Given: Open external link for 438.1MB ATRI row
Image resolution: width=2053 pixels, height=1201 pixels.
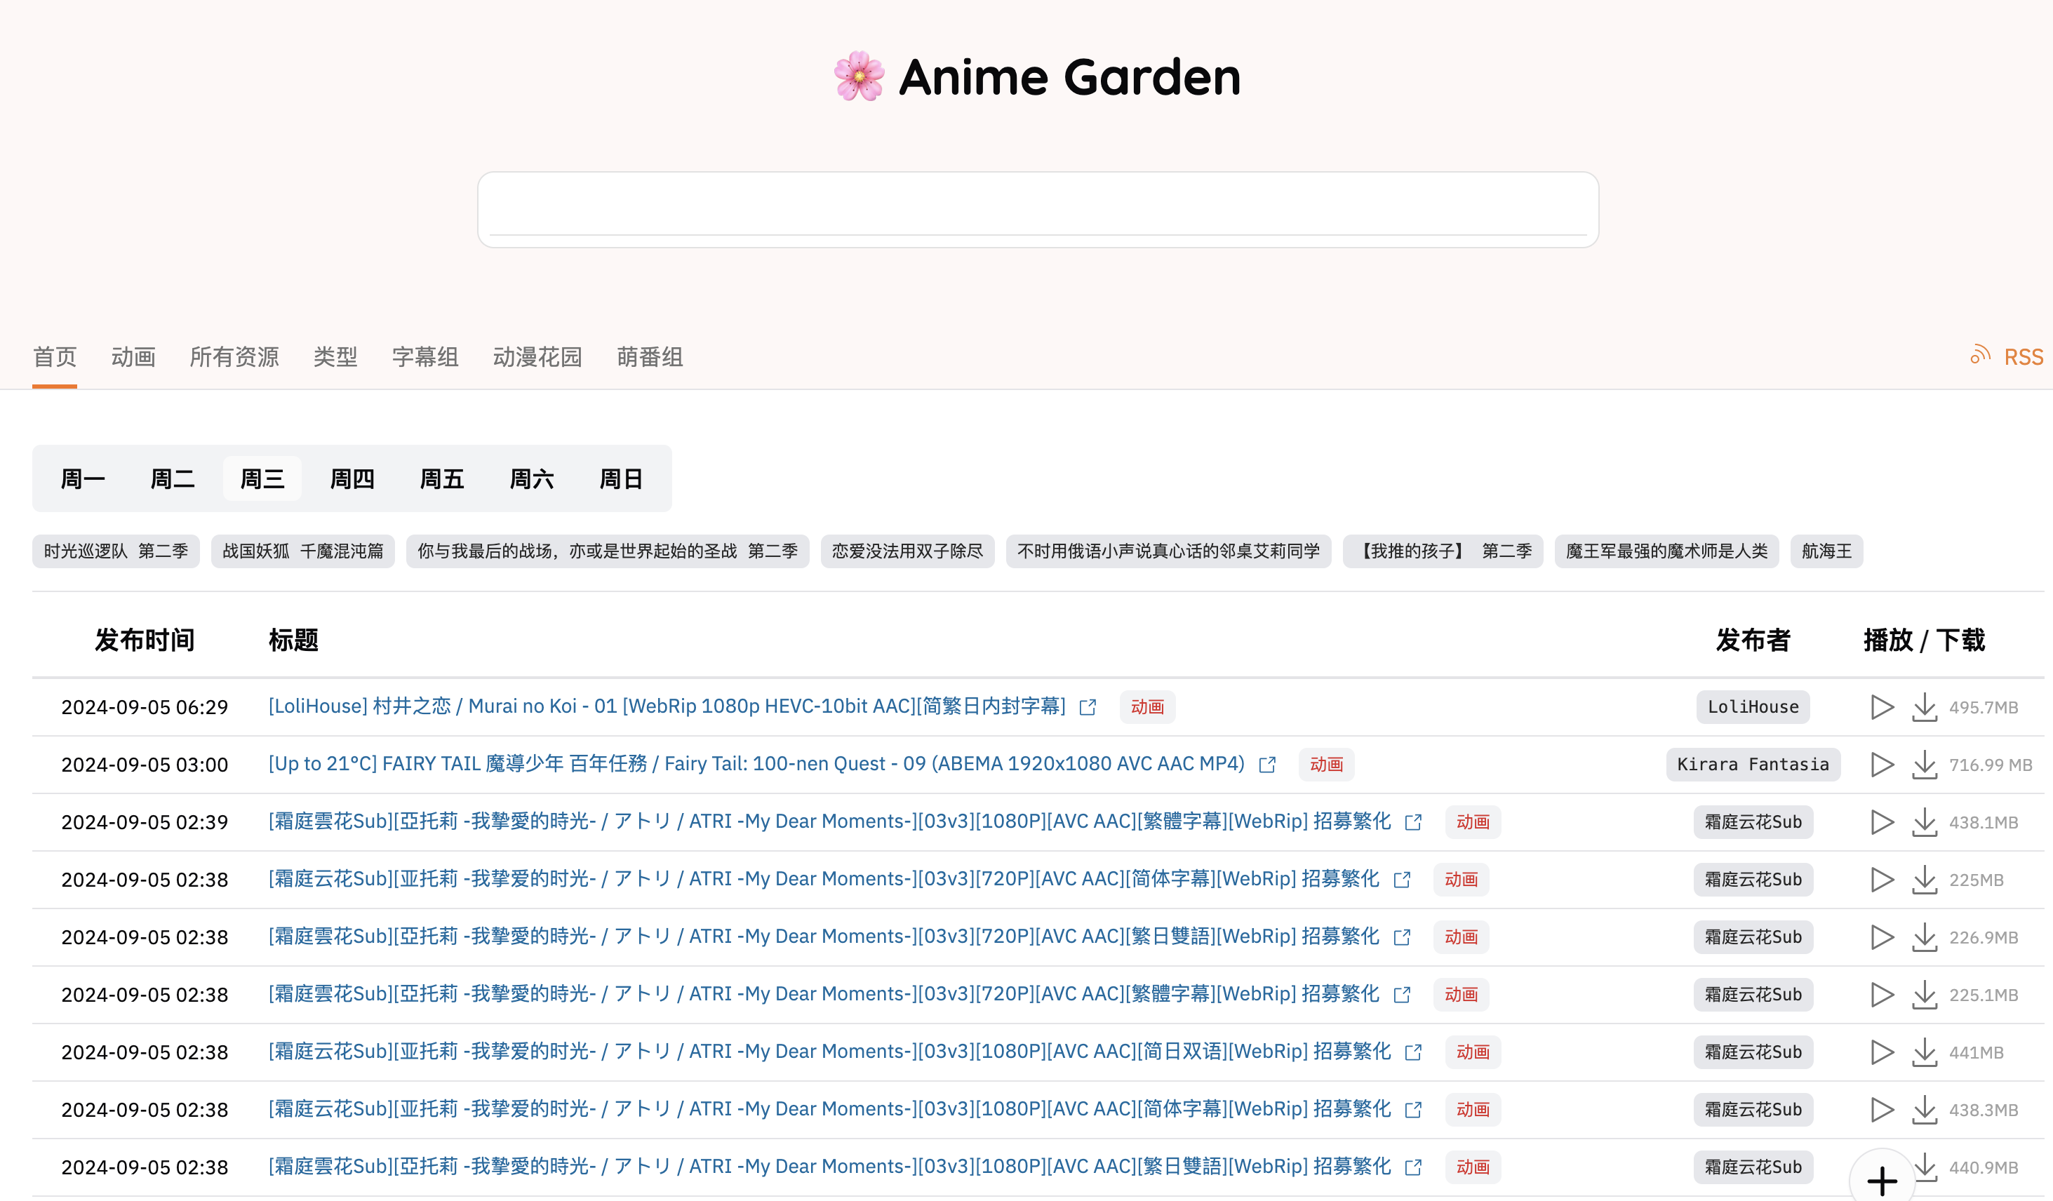Looking at the screenshot, I should coord(1414,822).
